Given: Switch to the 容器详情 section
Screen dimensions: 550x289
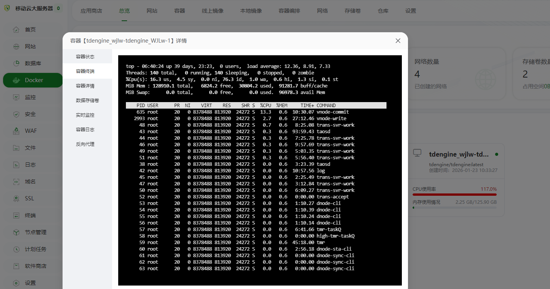Looking at the screenshot, I should [85, 86].
